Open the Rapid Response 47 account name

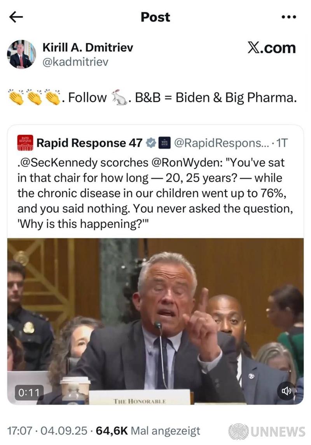(x=89, y=143)
